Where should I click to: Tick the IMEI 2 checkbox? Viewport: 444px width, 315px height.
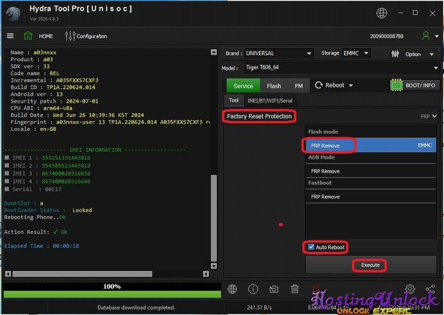tap(7, 166)
